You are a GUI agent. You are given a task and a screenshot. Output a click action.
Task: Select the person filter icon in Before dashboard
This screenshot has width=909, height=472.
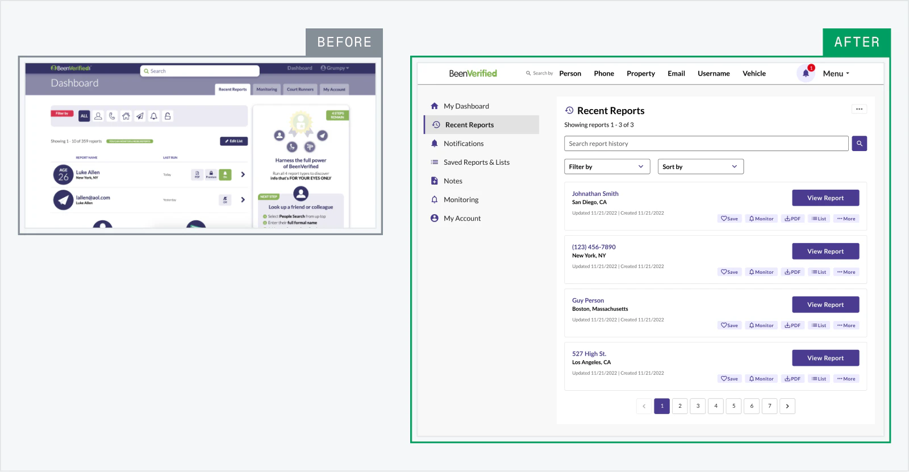pos(98,116)
